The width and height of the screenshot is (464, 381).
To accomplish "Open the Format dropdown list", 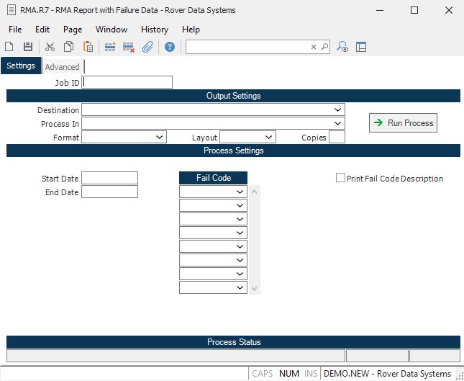I will 160,137.
